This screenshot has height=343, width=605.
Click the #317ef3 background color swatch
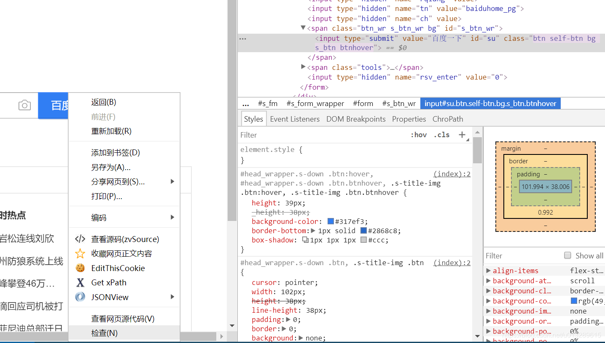tap(331, 221)
